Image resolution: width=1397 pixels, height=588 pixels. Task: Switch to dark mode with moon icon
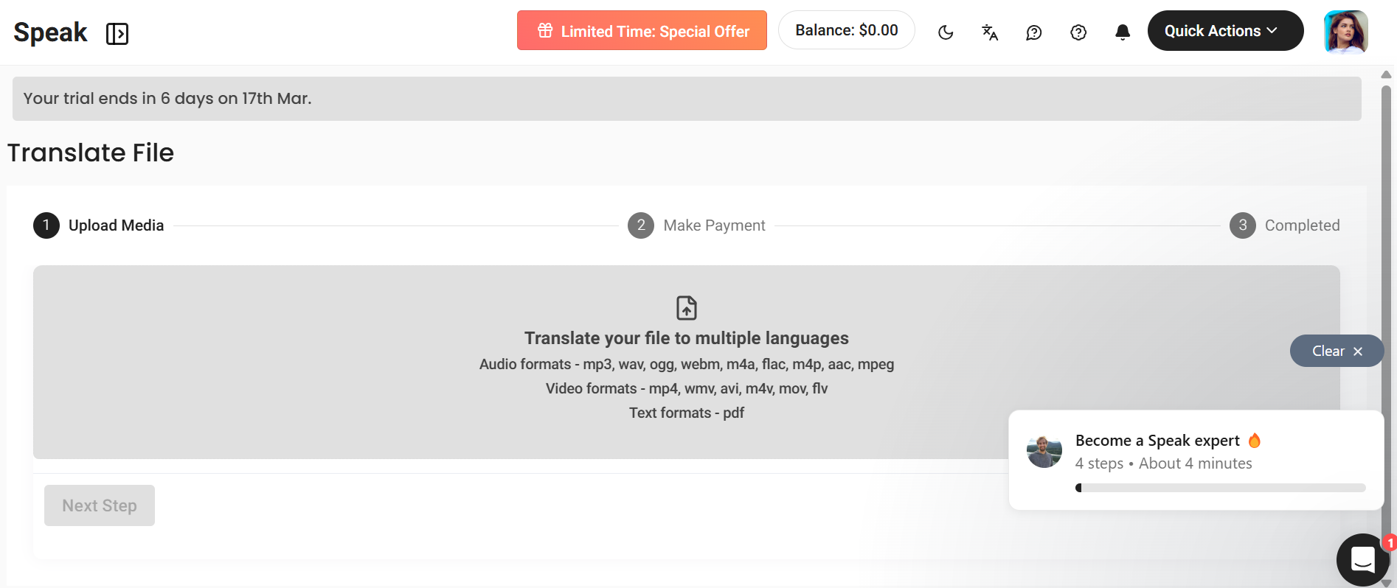click(946, 32)
